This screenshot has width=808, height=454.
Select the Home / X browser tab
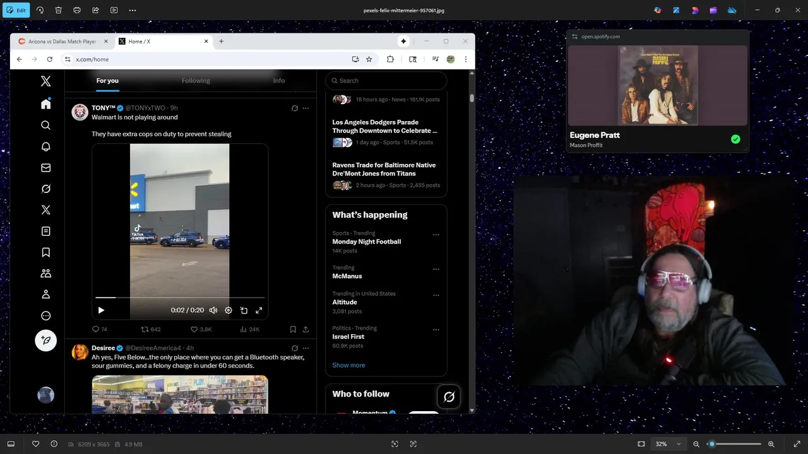(163, 42)
